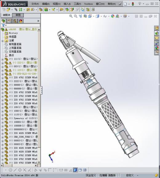Open the ConfigurationManager tab icon
This screenshot has width=160, height=178.
(x=15, y=21)
